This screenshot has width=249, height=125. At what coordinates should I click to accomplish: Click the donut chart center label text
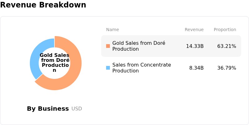coord(54,63)
